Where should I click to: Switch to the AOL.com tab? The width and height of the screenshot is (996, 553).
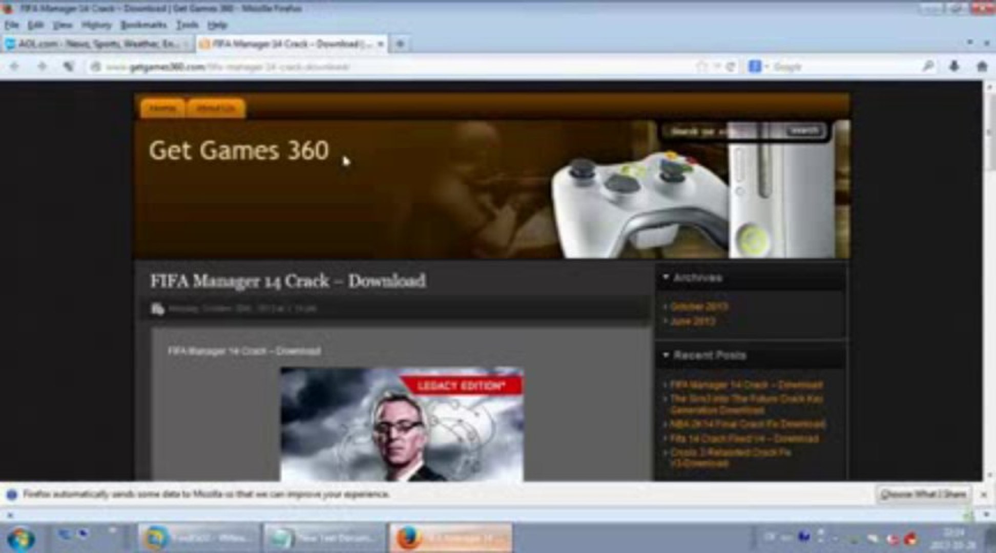[x=96, y=44]
